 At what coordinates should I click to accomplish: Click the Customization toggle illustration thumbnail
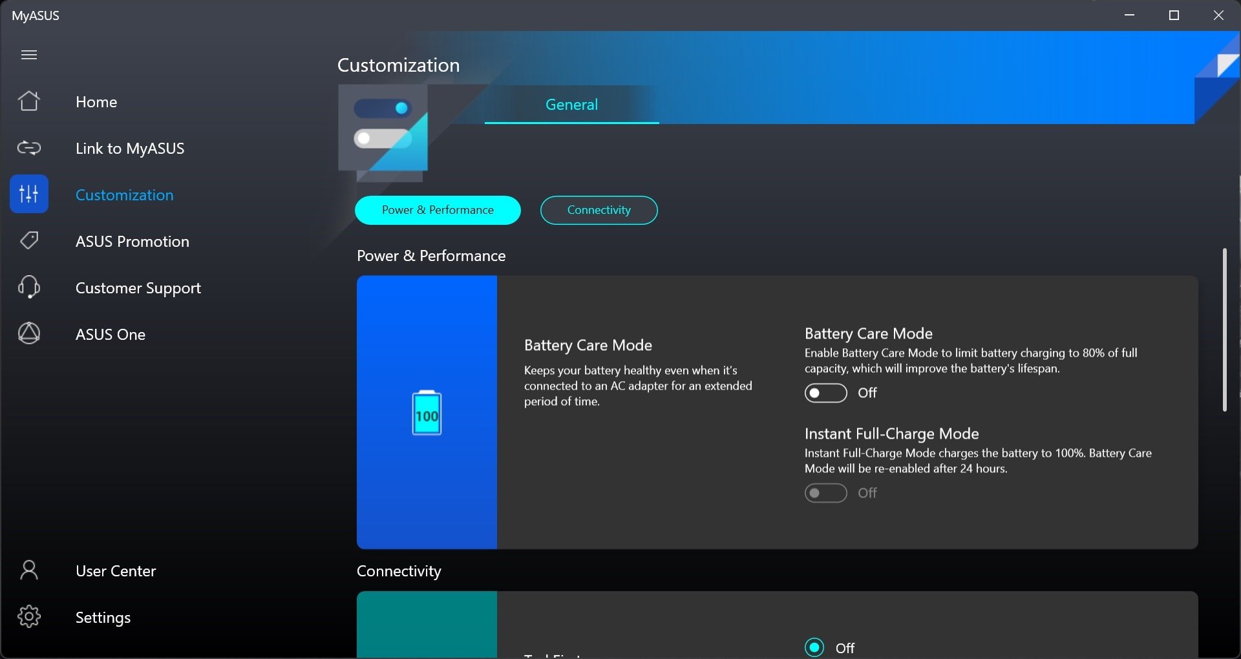[383, 133]
